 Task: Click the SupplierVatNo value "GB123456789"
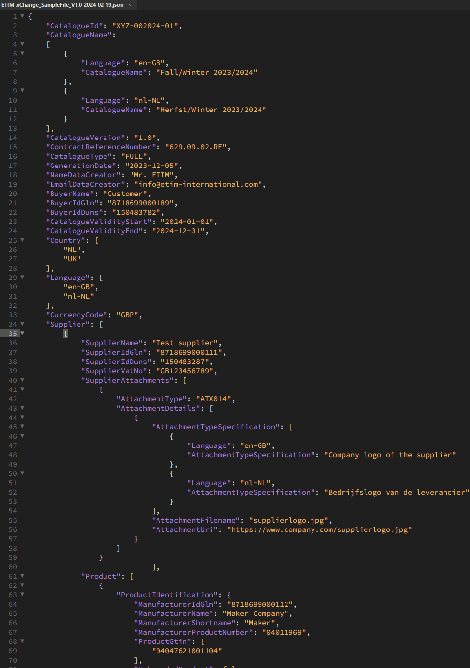coord(184,371)
